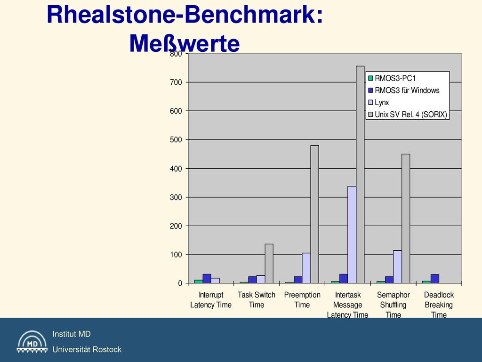The height and width of the screenshot is (362, 482).
Task: Select the 'Lynx' legend label
Action: [x=382, y=102]
